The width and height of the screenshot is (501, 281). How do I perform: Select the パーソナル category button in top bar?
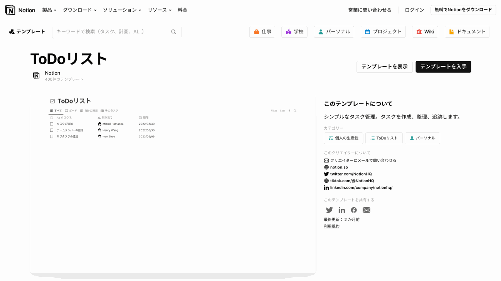coord(334,32)
